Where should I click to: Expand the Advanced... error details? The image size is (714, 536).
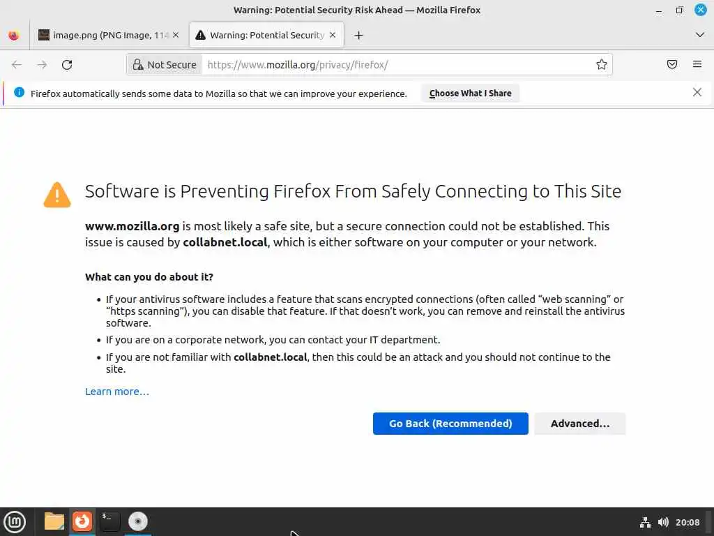pos(579,424)
